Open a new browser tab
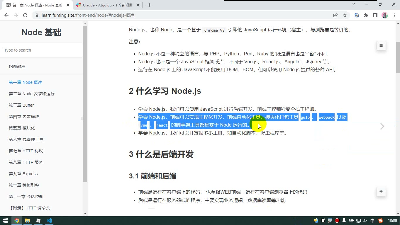The width and height of the screenshot is (400, 225). point(149,5)
